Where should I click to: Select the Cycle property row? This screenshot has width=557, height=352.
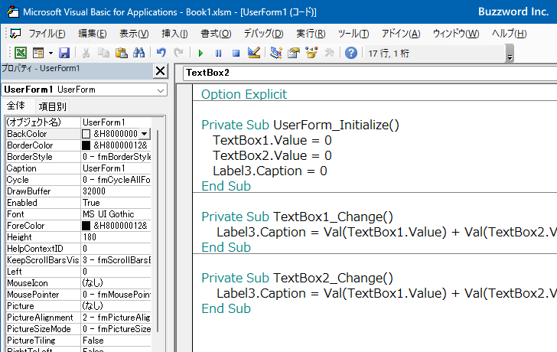79,180
